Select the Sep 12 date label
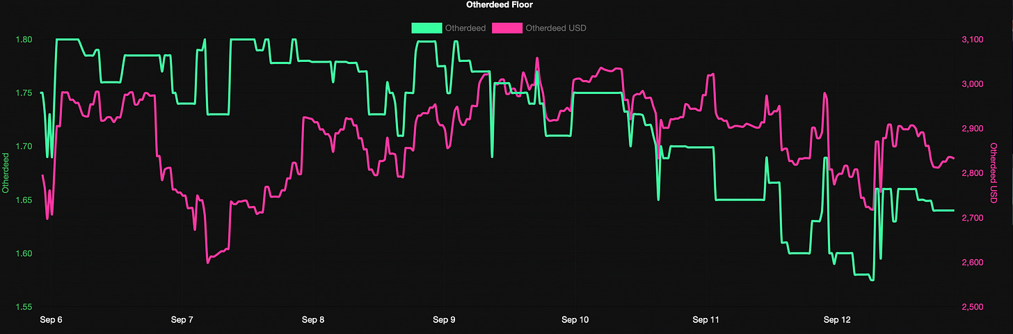This screenshot has width=1013, height=334. 837,320
